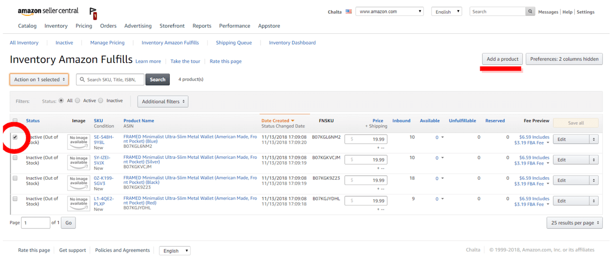Open the Catalog menu

click(27, 26)
